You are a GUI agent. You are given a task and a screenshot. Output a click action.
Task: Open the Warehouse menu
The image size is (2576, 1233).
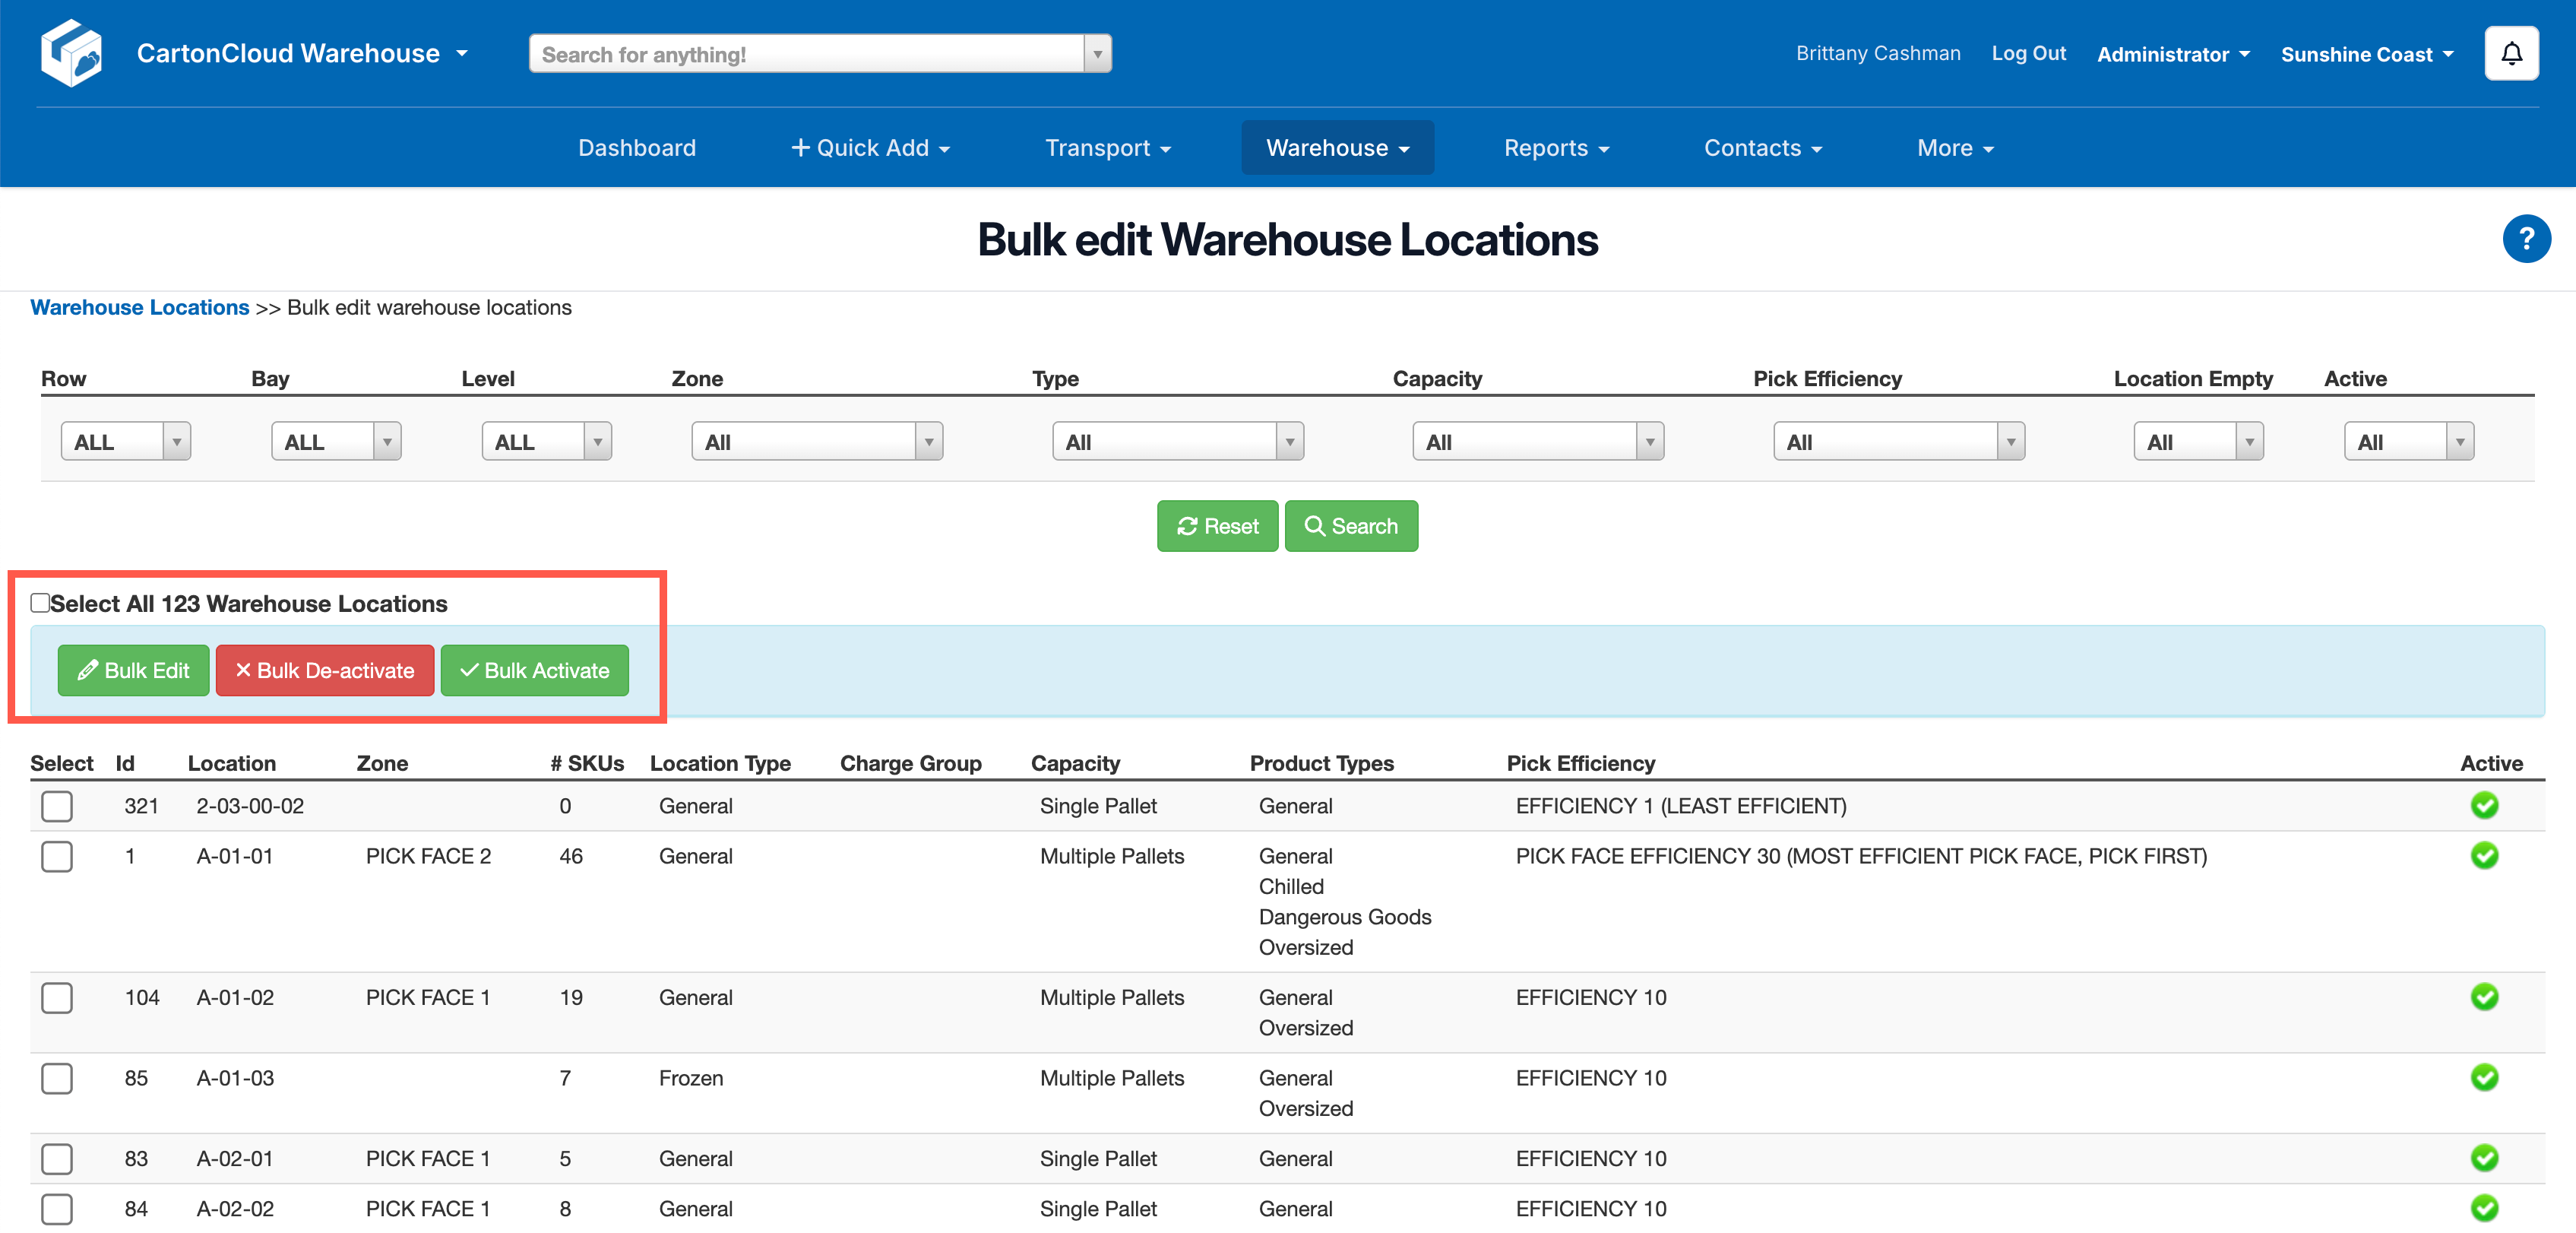(x=1336, y=148)
